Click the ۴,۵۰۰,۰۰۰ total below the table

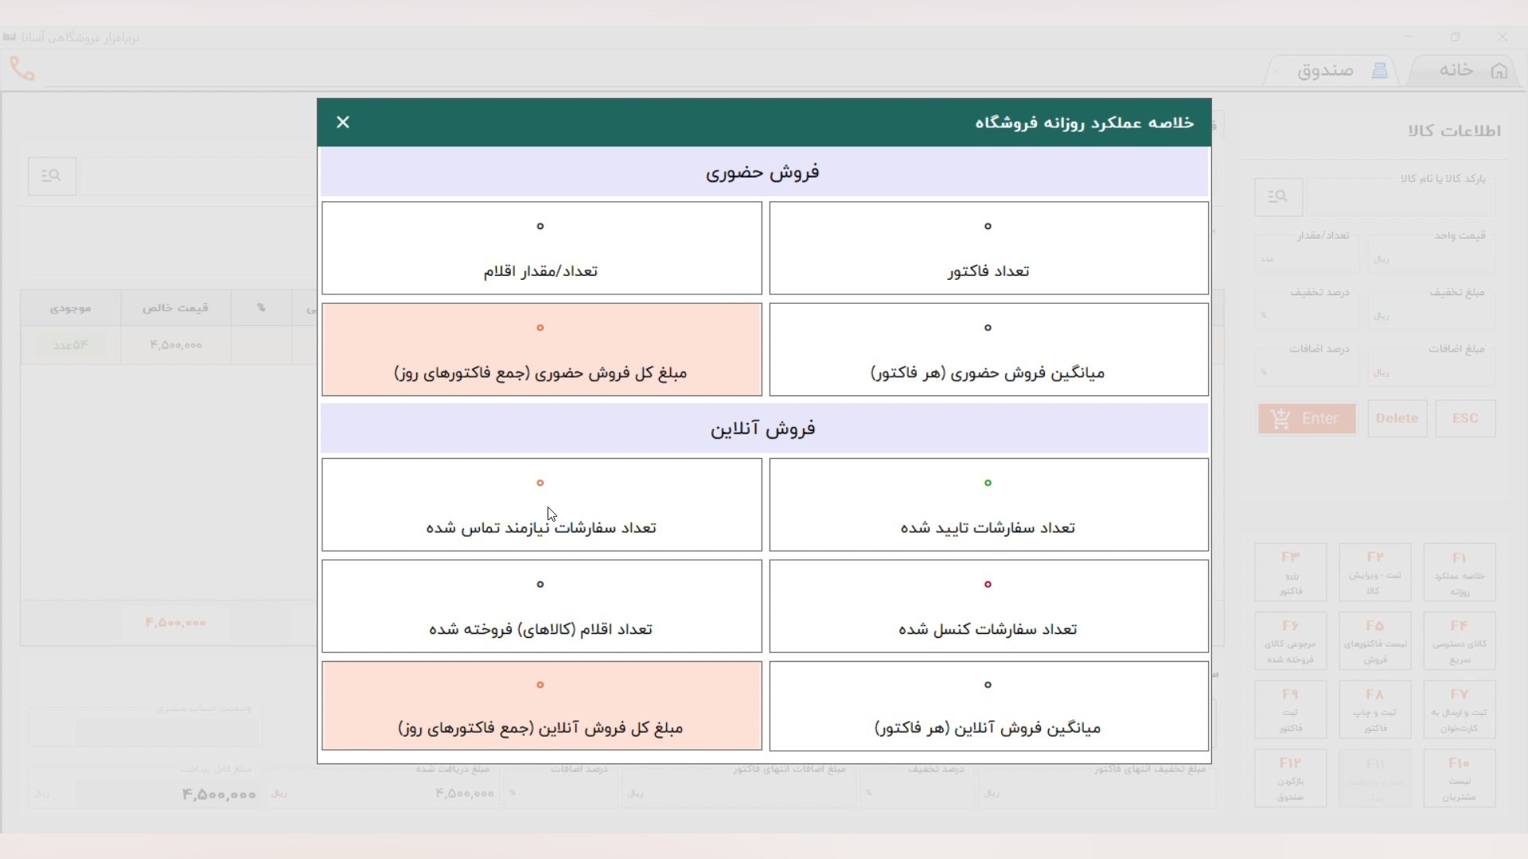tap(176, 623)
